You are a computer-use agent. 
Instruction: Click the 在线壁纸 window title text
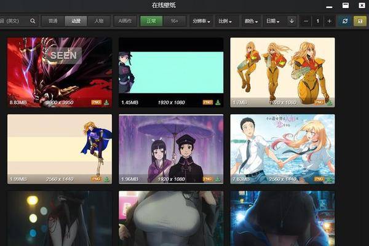[164, 5]
